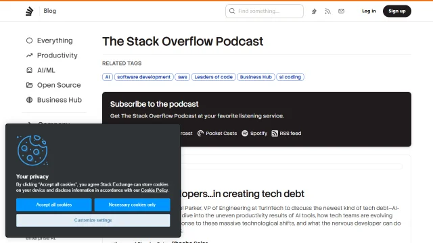This screenshot has height=243, width=433.
Task: Click the AI/ML robot icon
Action: (x=29, y=70)
